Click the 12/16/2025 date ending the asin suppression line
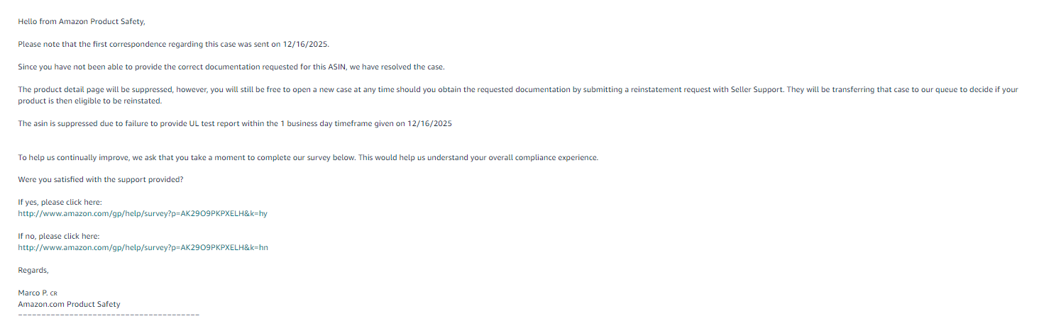The image size is (1056, 316). 429,123
